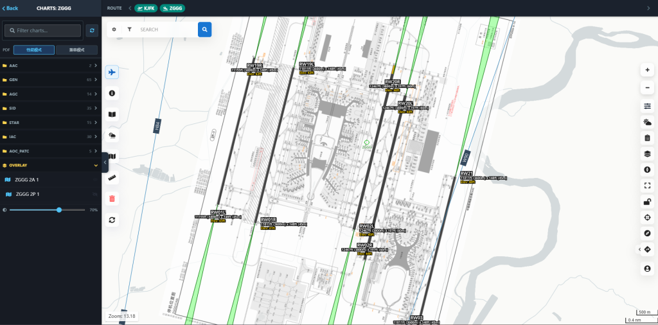Click the blue magnifier search button
The image size is (658, 325).
point(204,30)
